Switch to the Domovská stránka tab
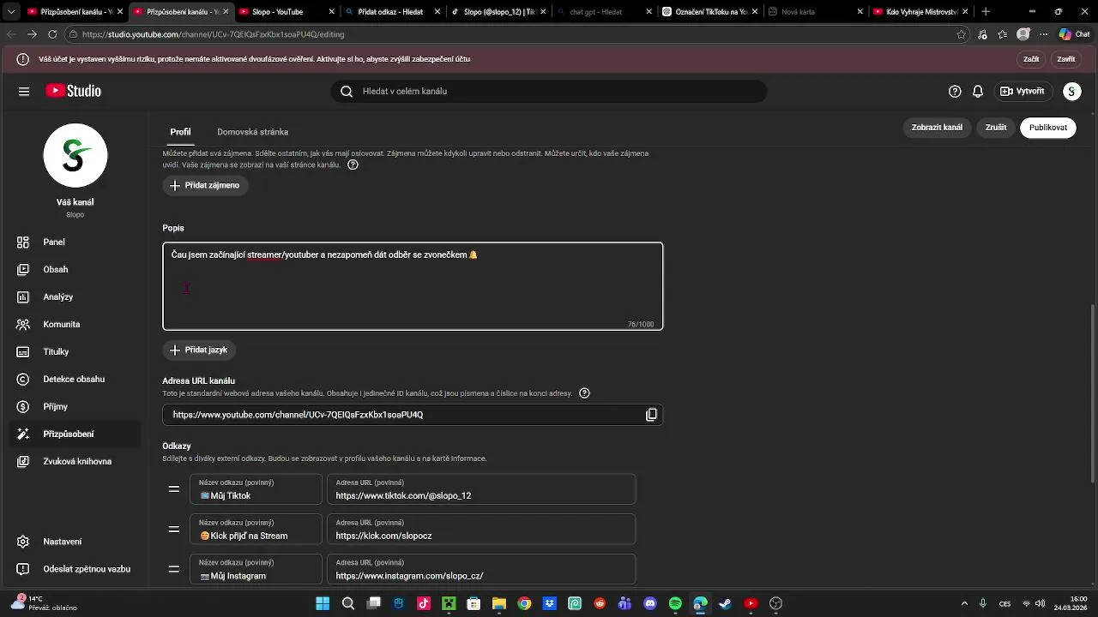The image size is (1098, 617). pos(252,132)
